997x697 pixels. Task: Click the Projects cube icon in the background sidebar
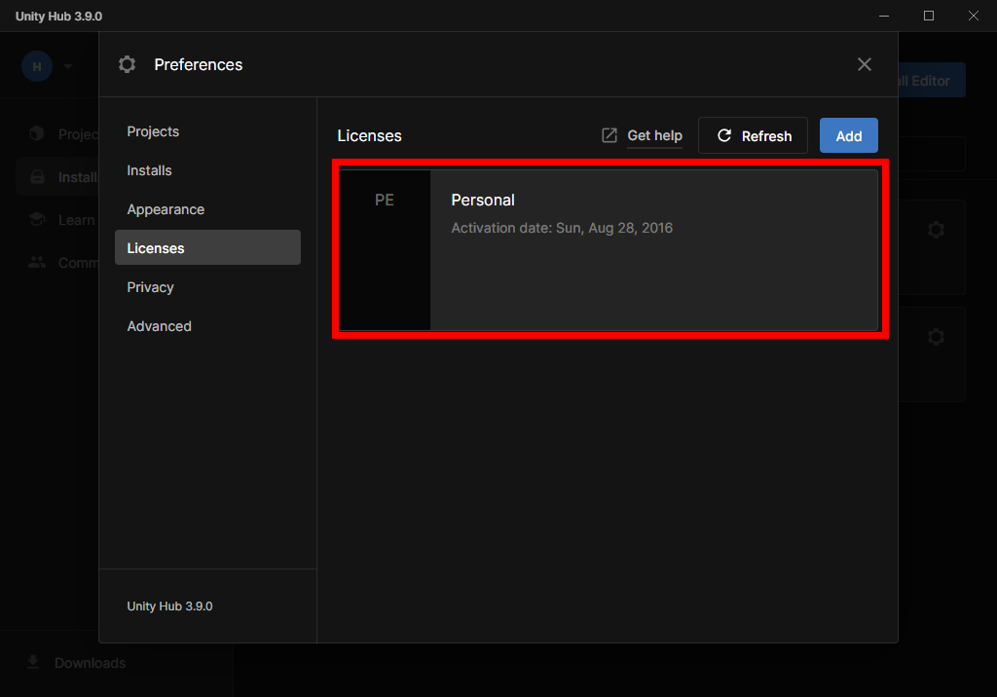pos(37,133)
